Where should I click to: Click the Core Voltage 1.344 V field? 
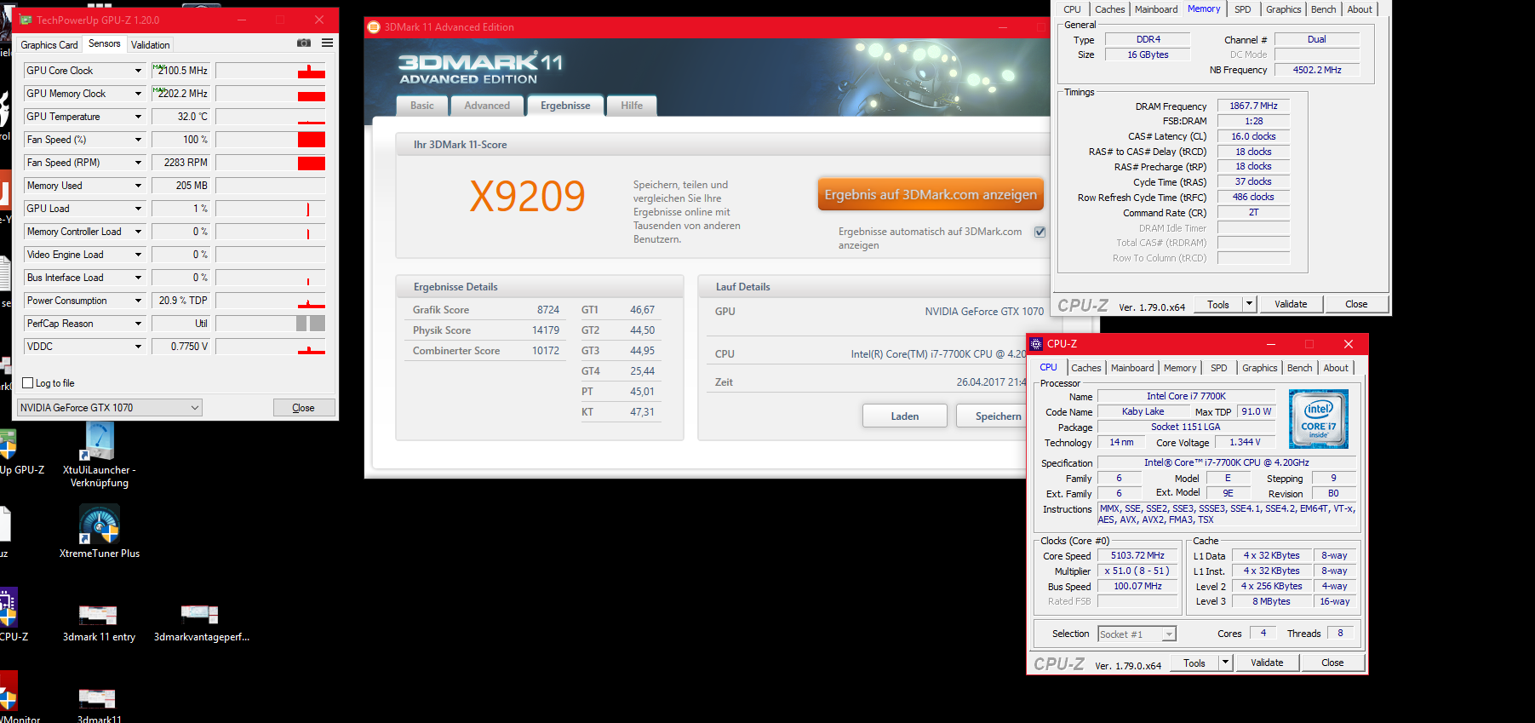[x=1246, y=442]
